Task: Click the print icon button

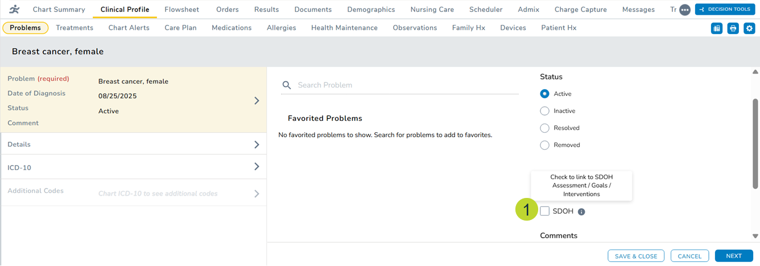Action: 733,28
